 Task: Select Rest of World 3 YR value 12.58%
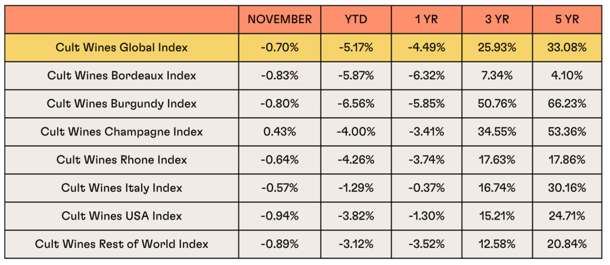pos(497,244)
